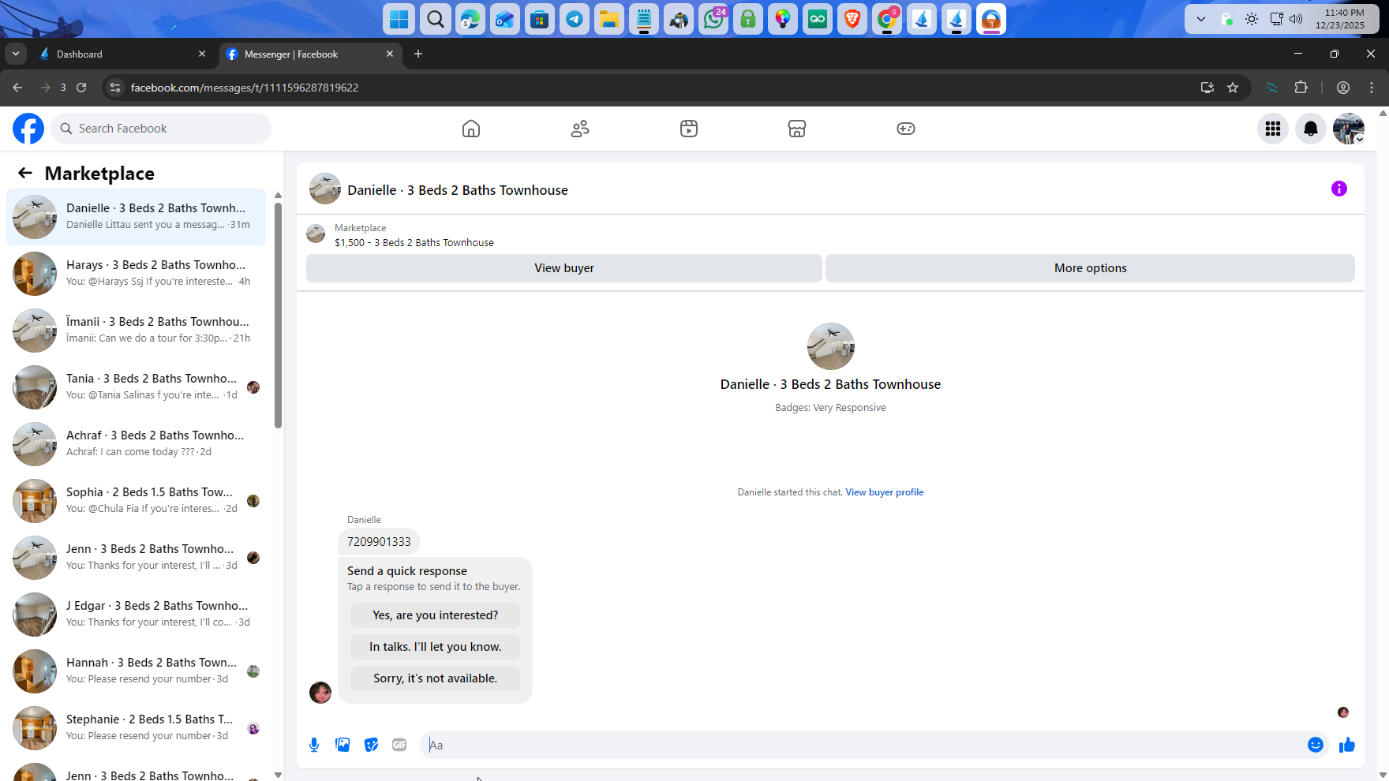The width and height of the screenshot is (1389, 781).
Task: Click the phone number message 7209901333
Action: (379, 542)
